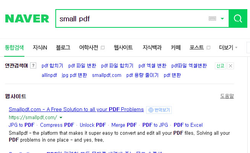Open Smallpdf.com Free Solution result title
The height and width of the screenshot is (153, 250).
pos(76,110)
